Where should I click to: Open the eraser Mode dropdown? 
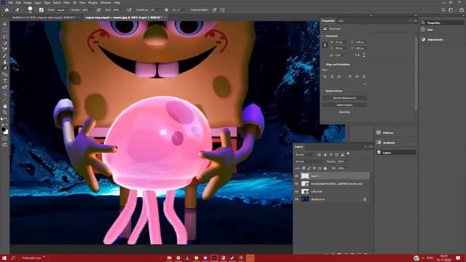[x=62, y=9]
